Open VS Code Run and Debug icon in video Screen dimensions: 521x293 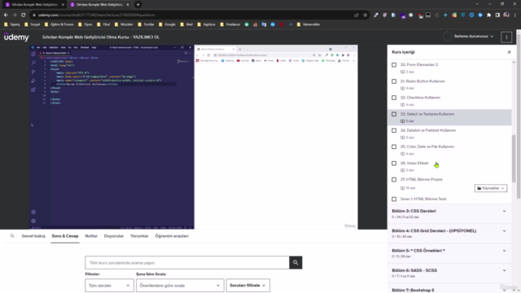(x=33, y=81)
